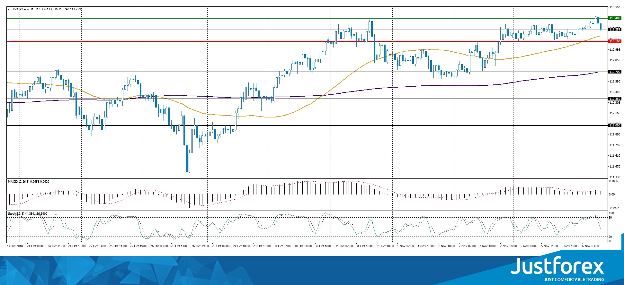Viewport: 624px width, 285px height.
Task: Click the triangle arrow beside the USDJPY.ecn title
Action: (x=9, y=9)
